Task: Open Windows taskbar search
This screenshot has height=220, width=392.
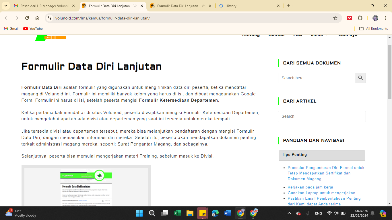Action: (152, 213)
